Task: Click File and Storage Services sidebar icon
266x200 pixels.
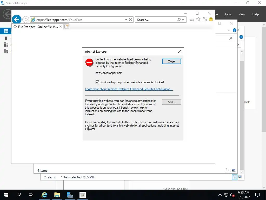Action: (6, 51)
